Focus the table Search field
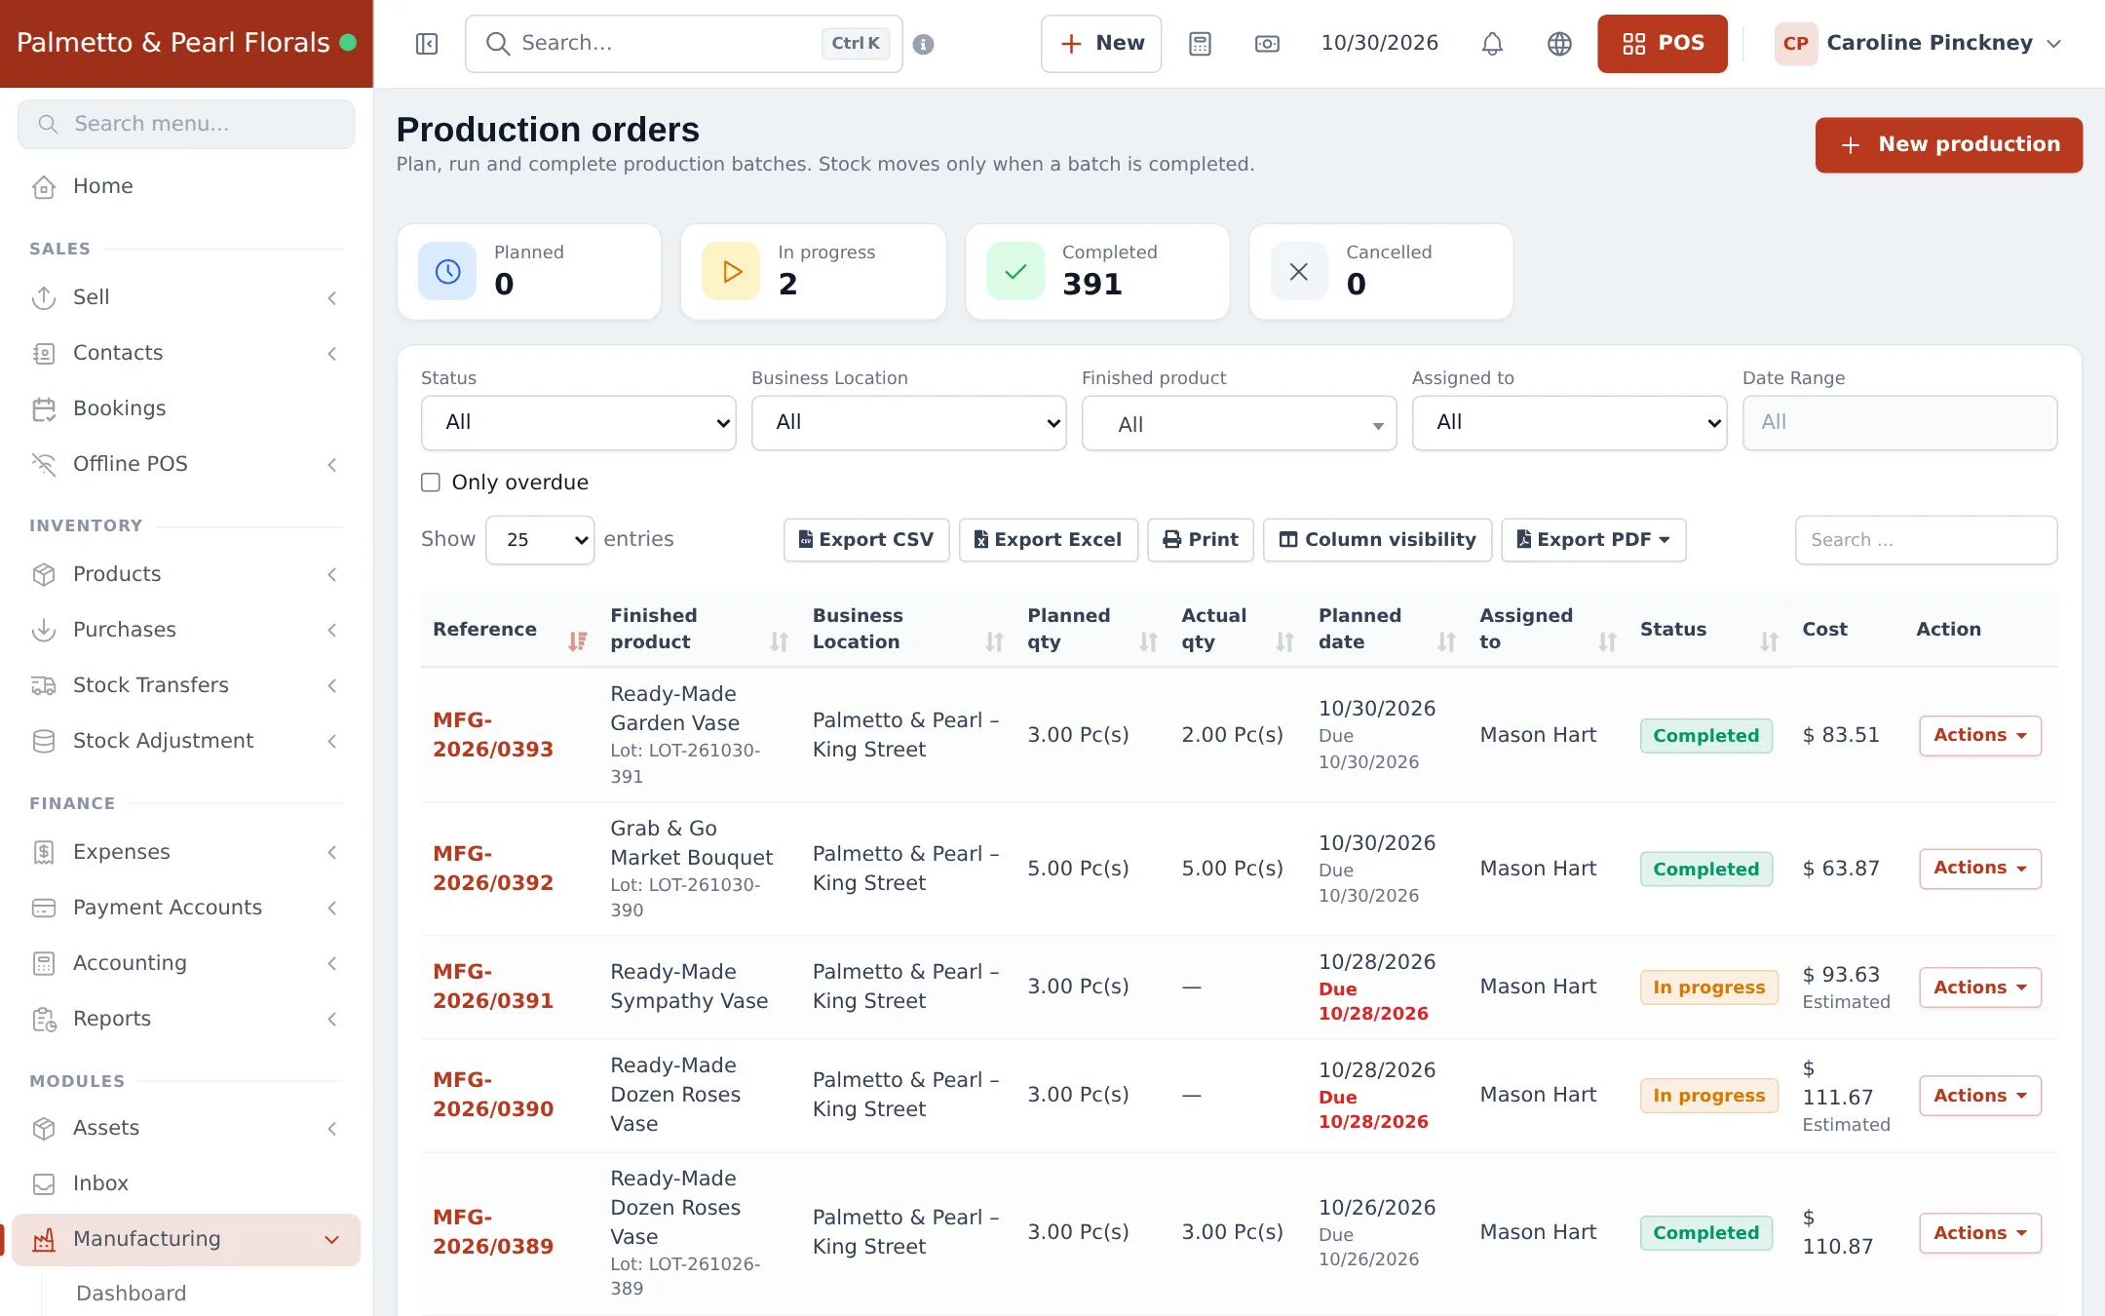 1926,539
